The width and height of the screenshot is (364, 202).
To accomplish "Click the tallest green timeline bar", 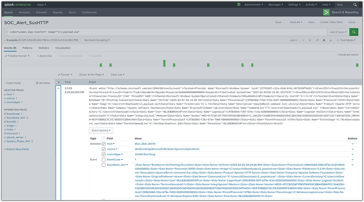I will 164,63.
